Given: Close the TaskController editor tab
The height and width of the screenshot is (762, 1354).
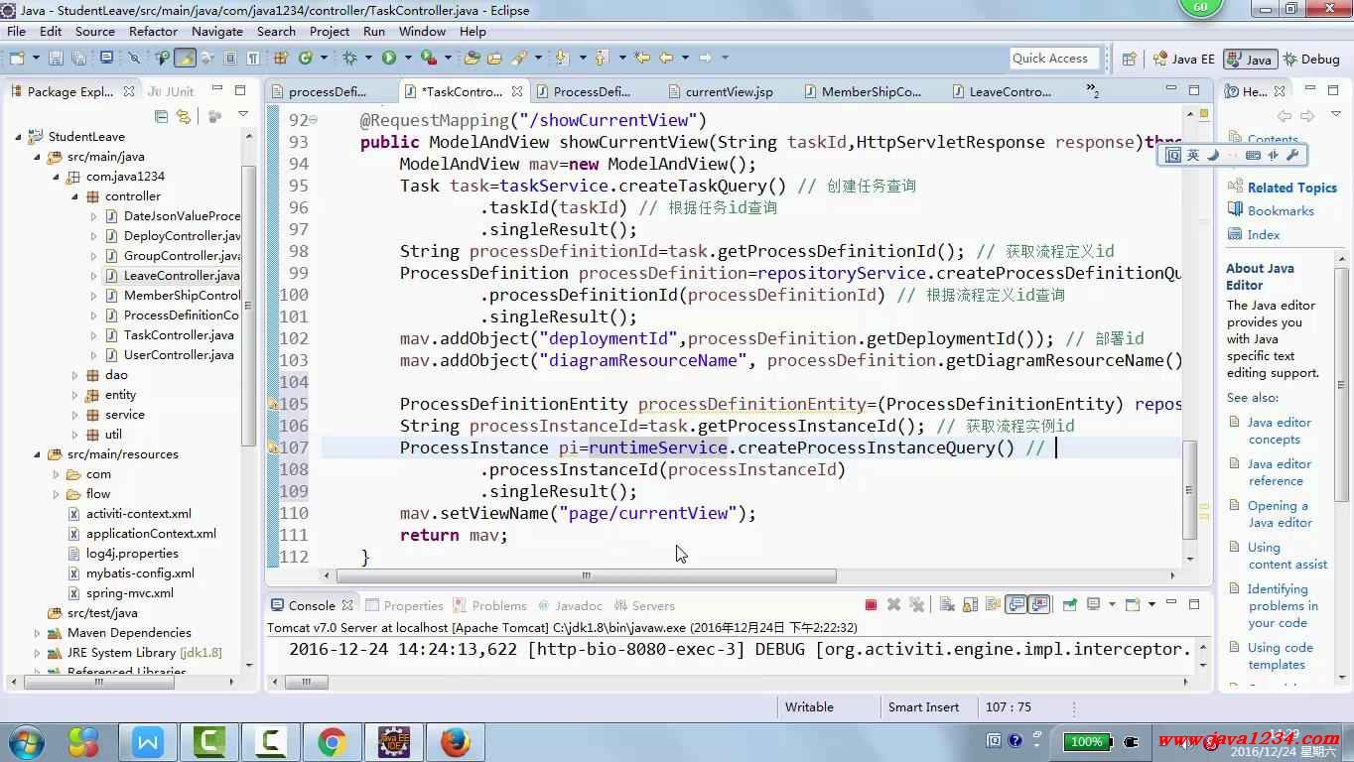Looking at the screenshot, I should (517, 91).
